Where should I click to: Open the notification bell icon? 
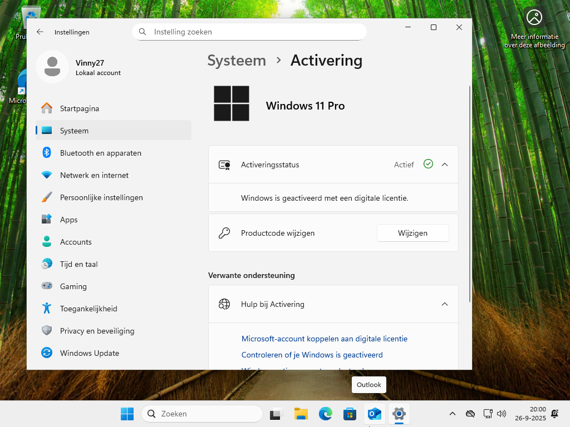(x=555, y=414)
